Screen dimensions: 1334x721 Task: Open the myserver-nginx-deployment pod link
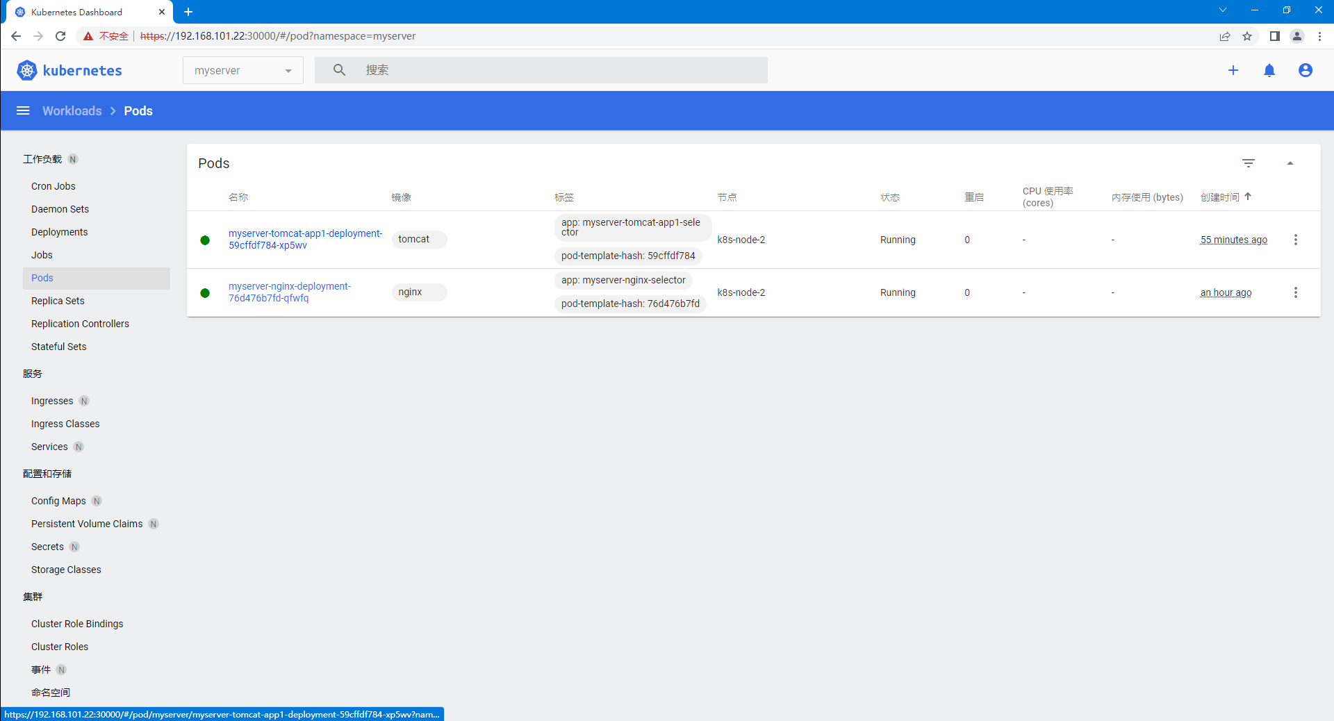(x=290, y=292)
